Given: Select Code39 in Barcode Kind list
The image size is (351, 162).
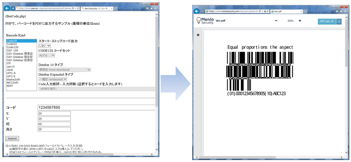Looking at the screenshot, I should (21, 41).
